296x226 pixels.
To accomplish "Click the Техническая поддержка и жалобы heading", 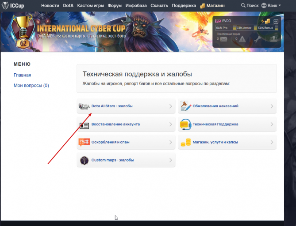I will pyautogui.click(x=137, y=74).
